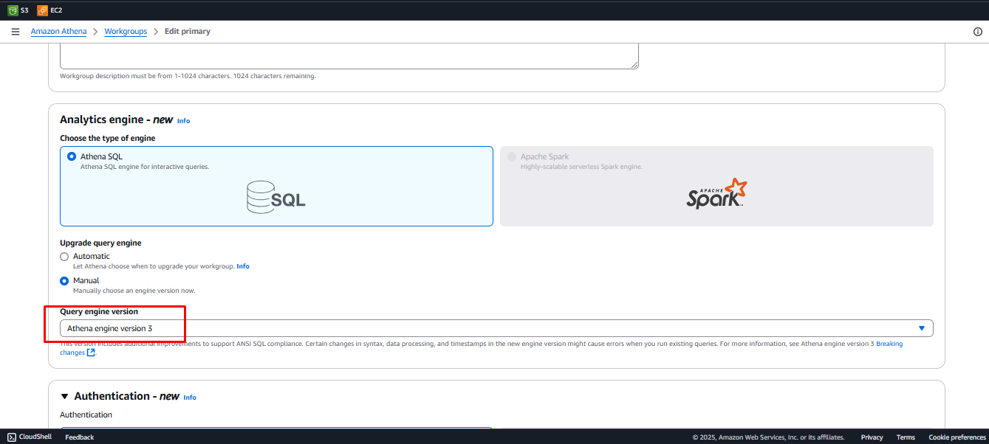Navigate to Workgroups breadcrumb

[126, 32]
